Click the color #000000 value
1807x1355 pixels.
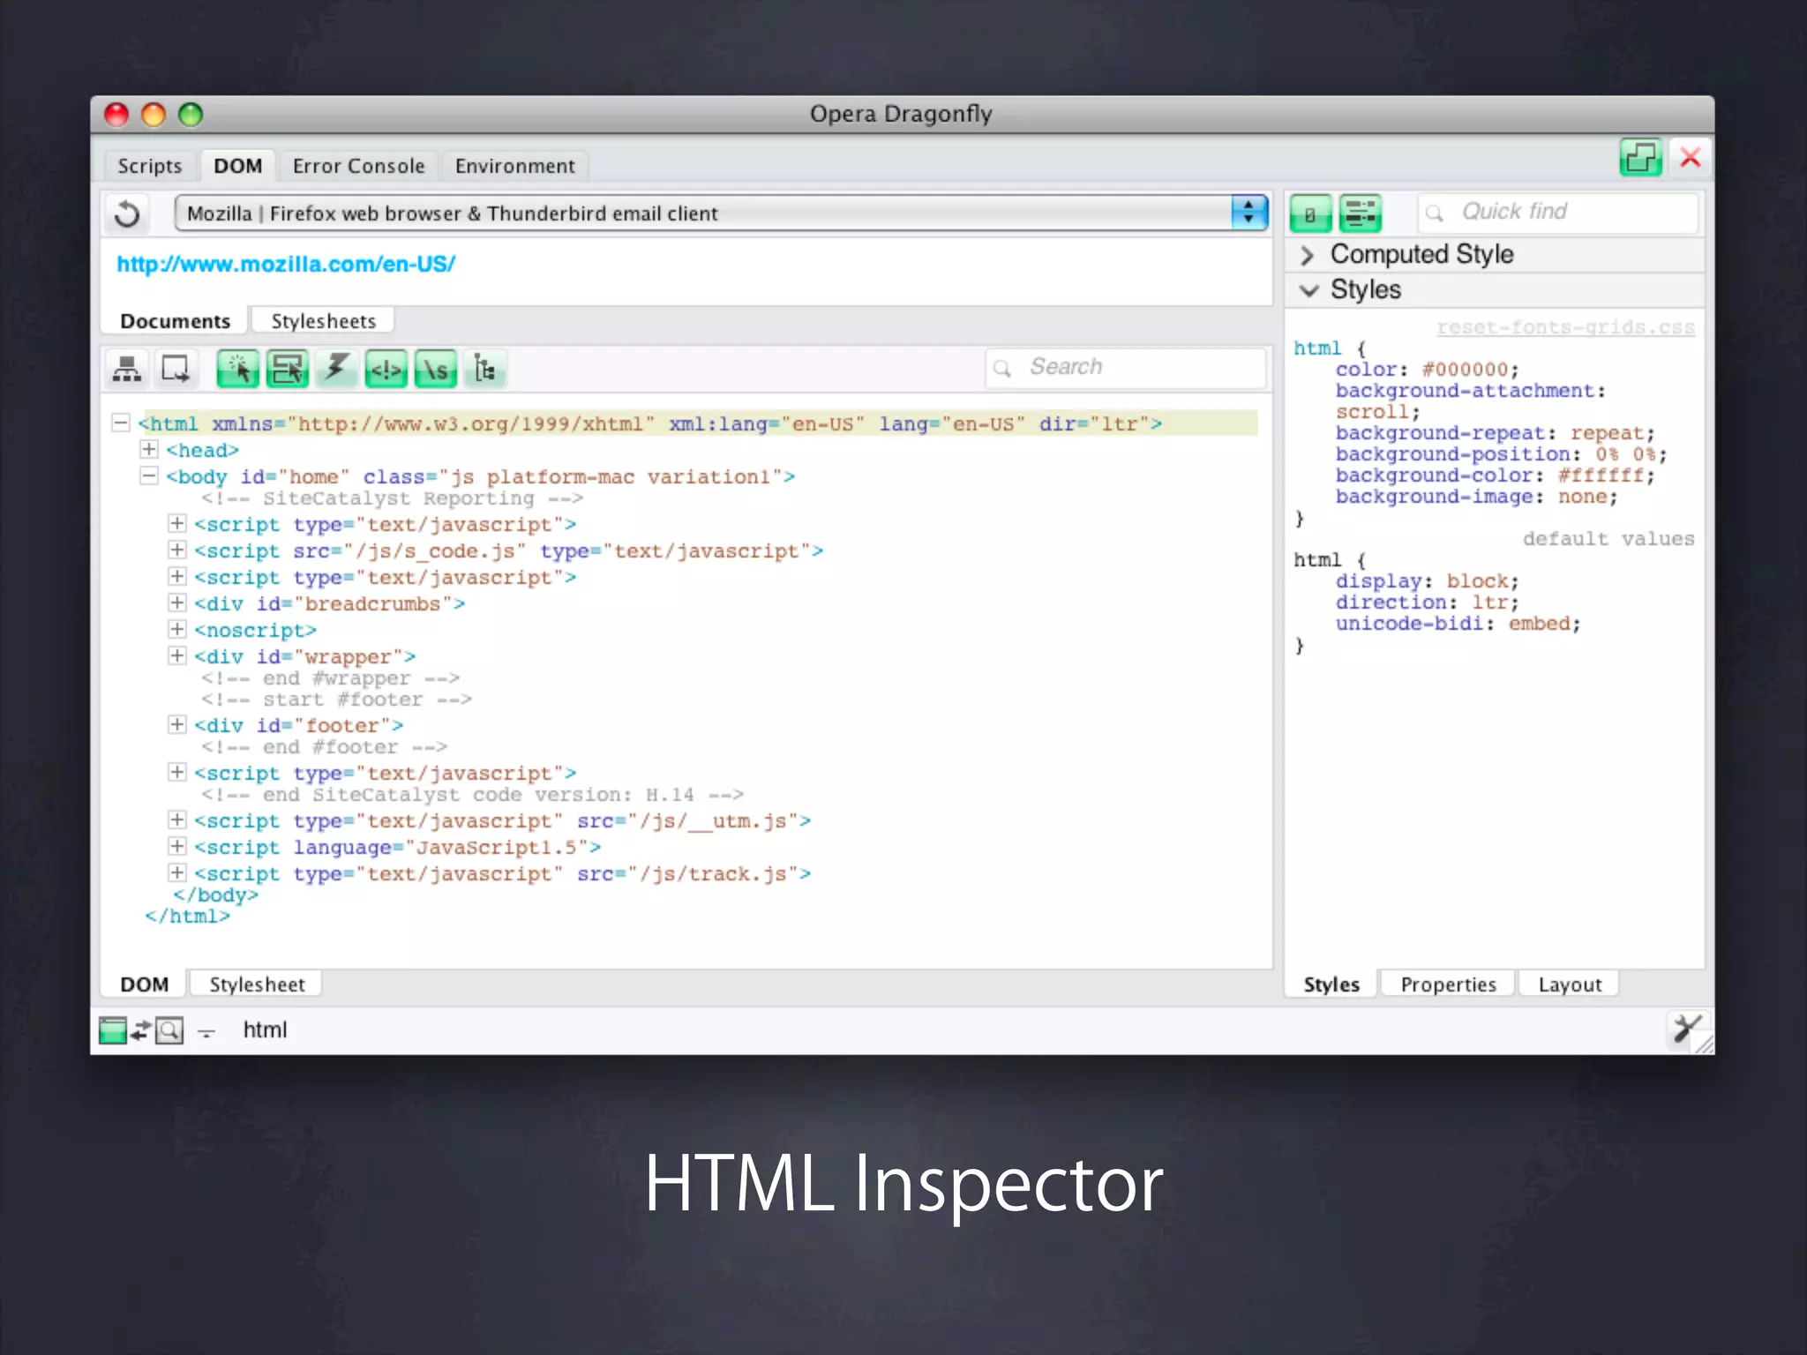tap(1465, 370)
